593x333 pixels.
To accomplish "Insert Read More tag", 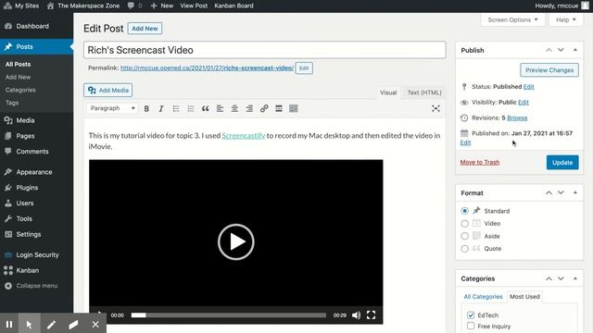I will point(279,109).
